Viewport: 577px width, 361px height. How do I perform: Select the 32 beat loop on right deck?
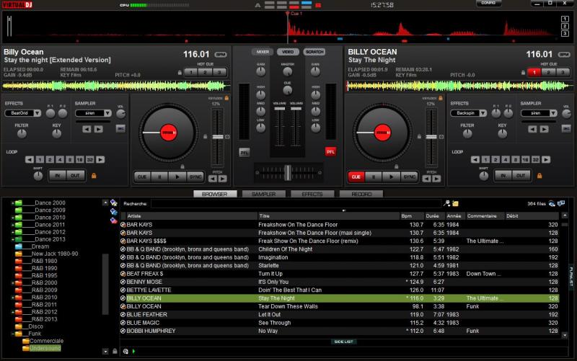click(x=537, y=159)
